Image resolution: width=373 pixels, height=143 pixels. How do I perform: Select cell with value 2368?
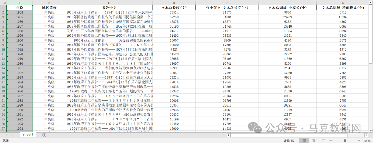288,49
